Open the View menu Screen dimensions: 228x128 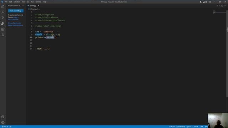point(24,2)
